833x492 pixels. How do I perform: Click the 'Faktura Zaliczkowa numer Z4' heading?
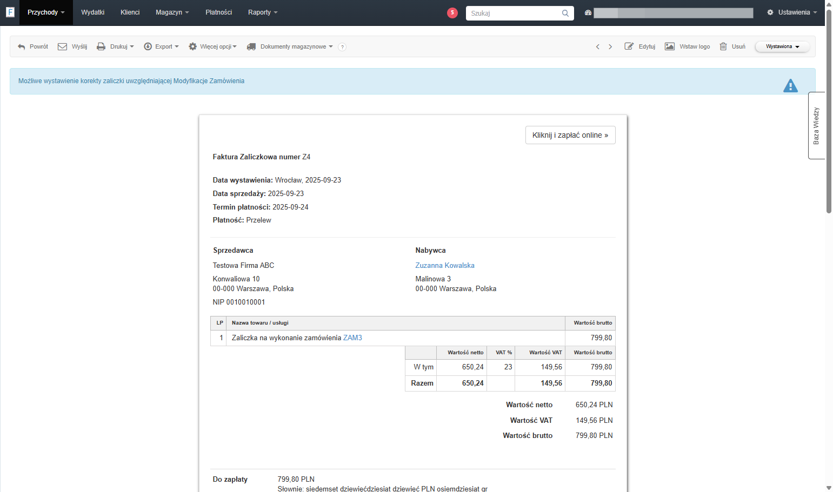262,157
